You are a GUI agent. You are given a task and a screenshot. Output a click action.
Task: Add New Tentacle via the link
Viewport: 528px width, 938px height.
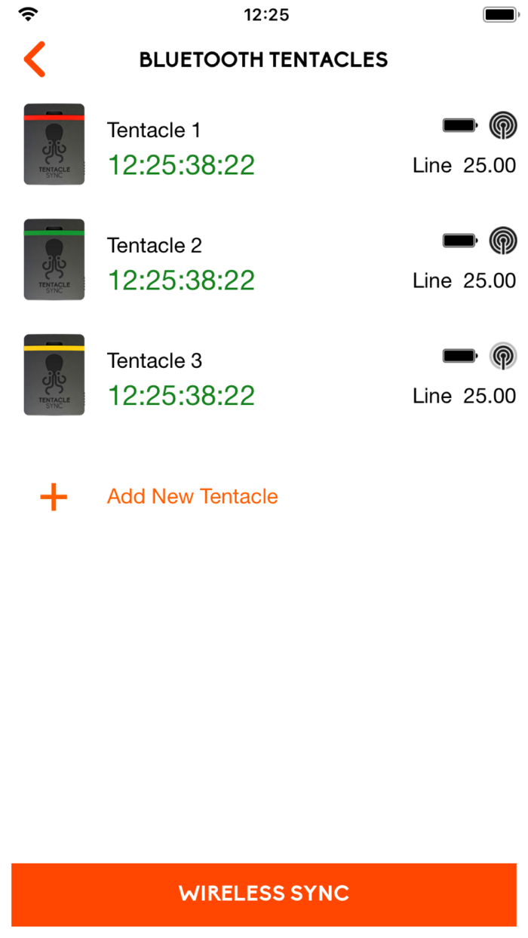(x=192, y=496)
